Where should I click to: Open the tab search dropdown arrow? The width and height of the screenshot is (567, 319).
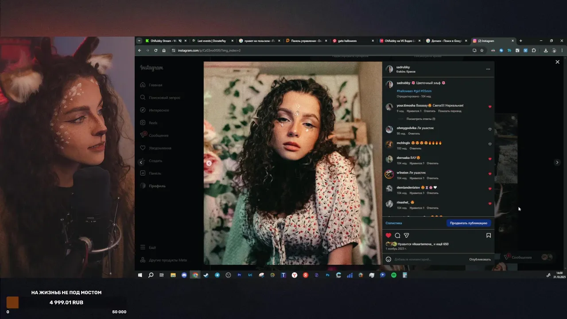coord(139,41)
